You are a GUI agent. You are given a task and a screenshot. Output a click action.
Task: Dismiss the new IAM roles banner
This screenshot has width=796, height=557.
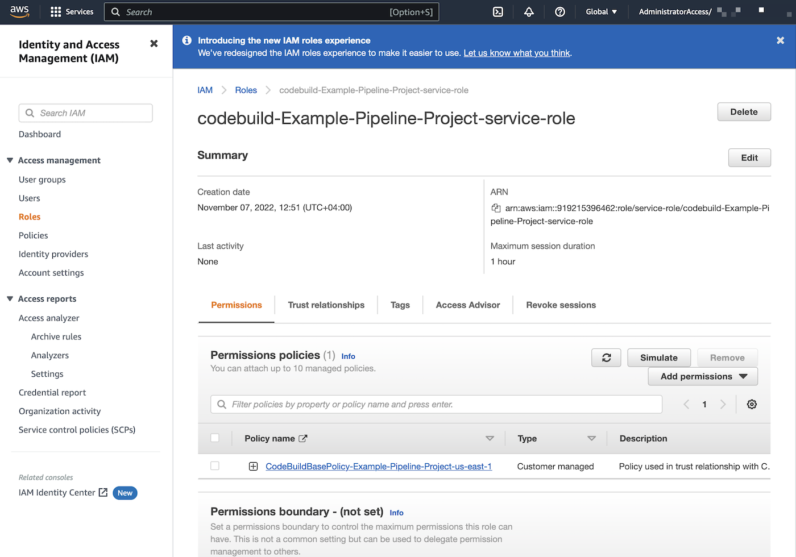pyautogui.click(x=780, y=40)
